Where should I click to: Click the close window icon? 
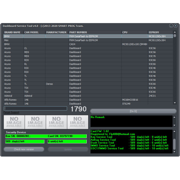(x=176, y=26)
